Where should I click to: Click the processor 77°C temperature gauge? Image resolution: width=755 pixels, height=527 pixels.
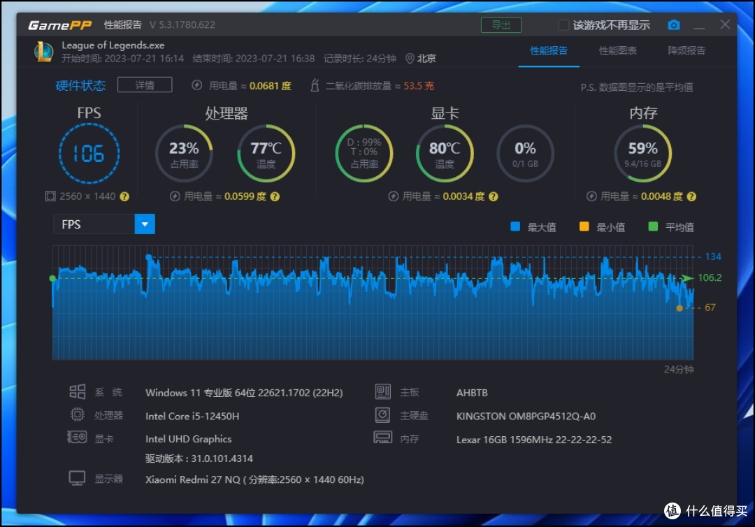coord(266,154)
